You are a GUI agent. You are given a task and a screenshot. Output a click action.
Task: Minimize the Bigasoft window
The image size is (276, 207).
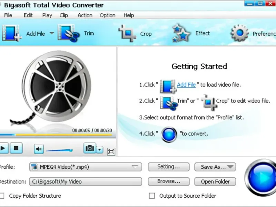(x=249, y=3)
